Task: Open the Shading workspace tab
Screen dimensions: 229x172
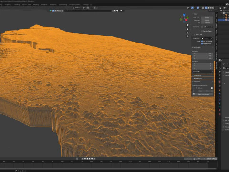Action: [36, 5]
